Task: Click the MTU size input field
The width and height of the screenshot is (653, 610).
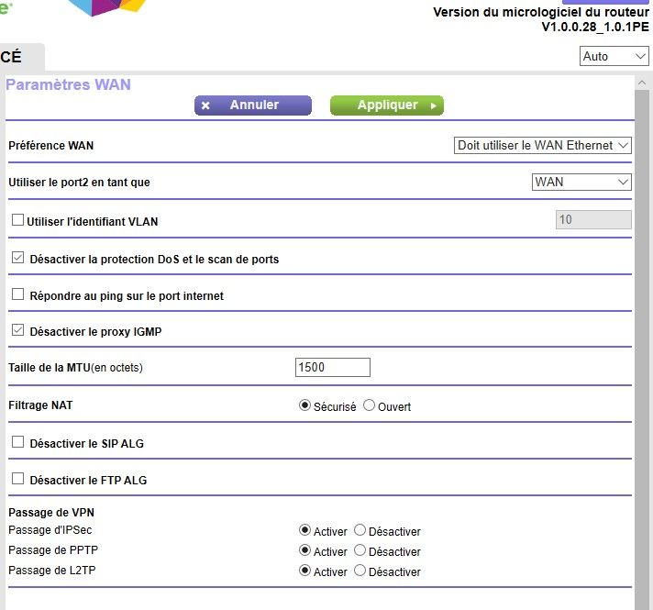Action: coord(332,367)
